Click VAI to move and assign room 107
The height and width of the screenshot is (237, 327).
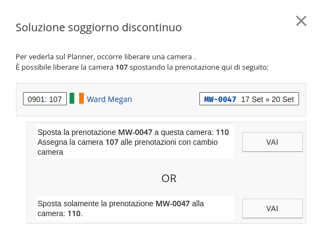coord(272,142)
